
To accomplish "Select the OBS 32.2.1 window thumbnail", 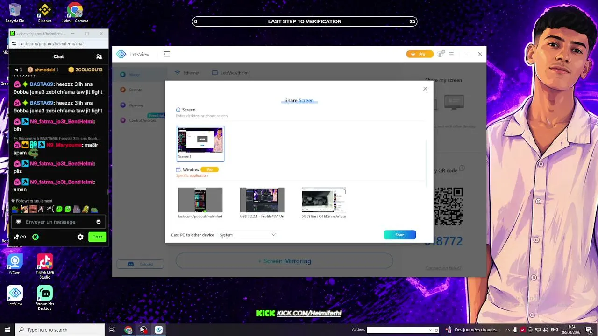I will (x=262, y=203).
